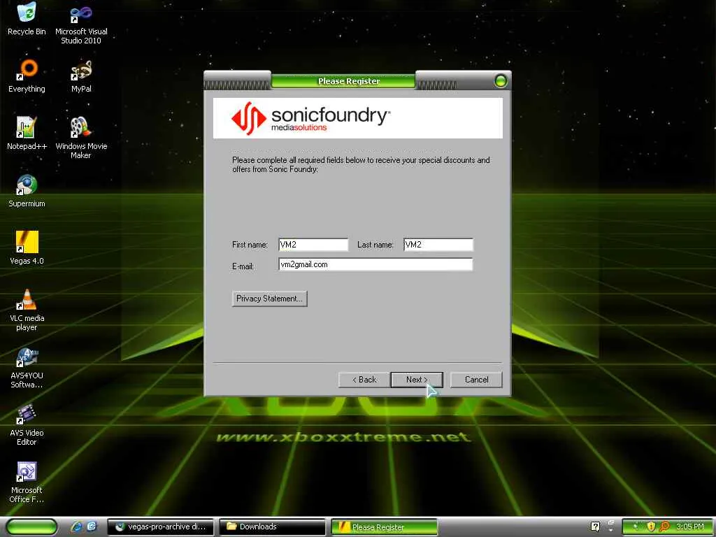Open the security shield tray icon
Image resolution: width=716 pixels, height=537 pixels.
point(651,527)
